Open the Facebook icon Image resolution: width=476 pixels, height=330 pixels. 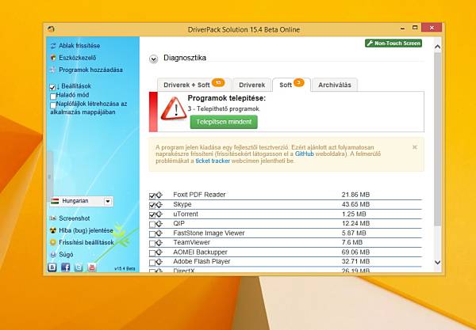coord(65,267)
